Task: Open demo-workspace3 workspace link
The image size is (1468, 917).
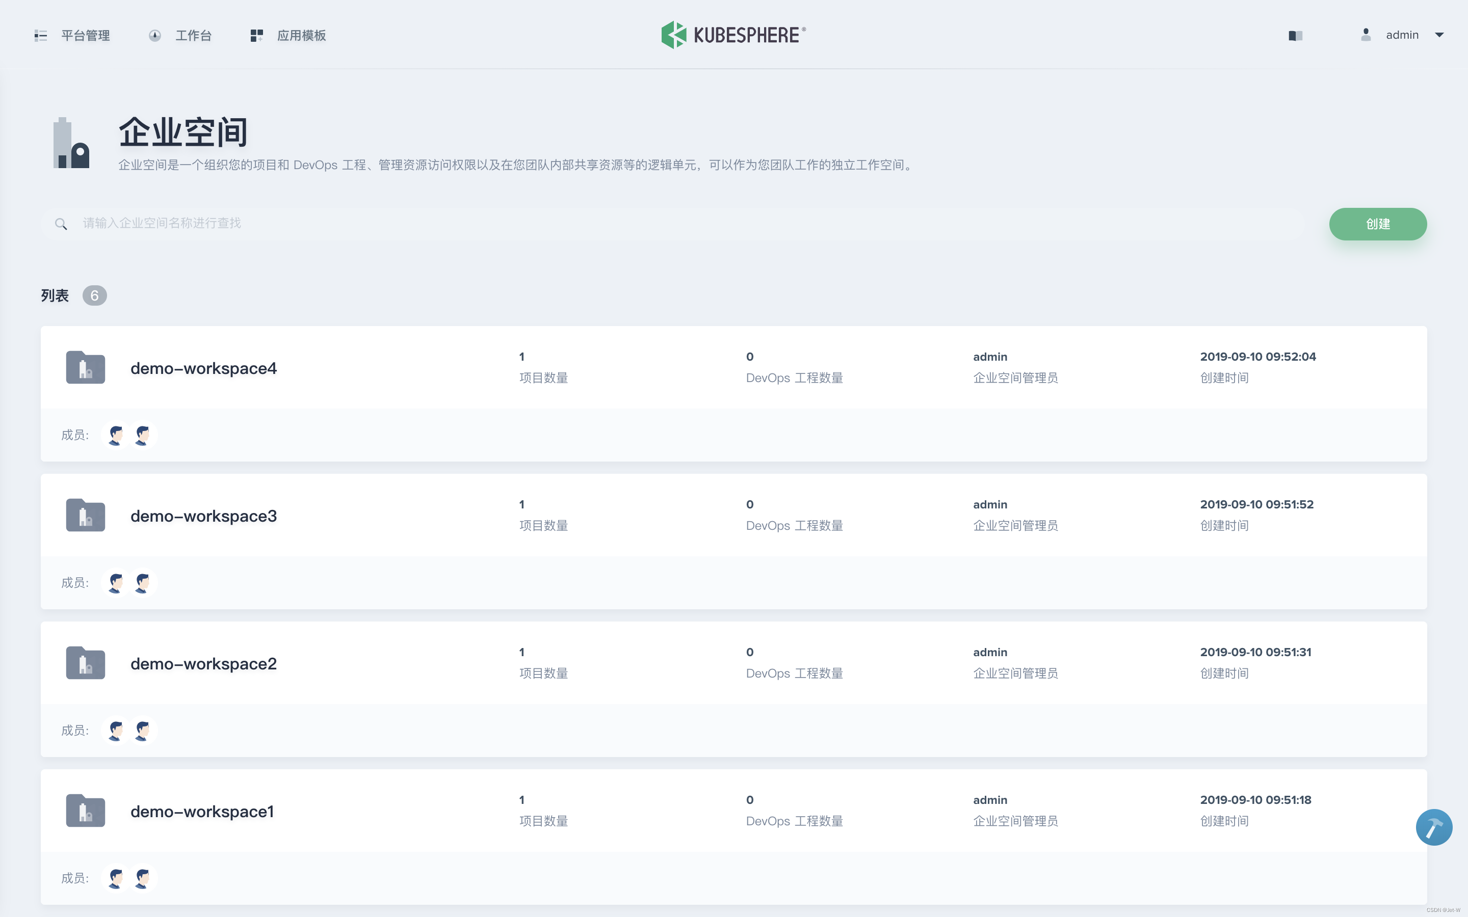Action: pyautogui.click(x=203, y=516)
